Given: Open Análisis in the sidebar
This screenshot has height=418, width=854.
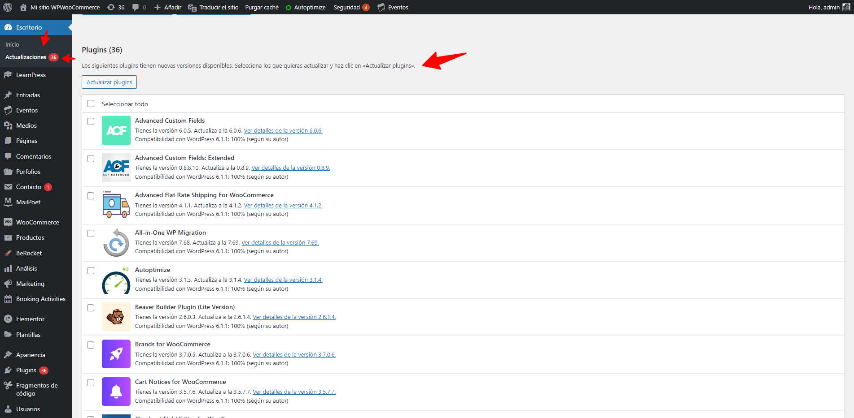Looking at the screenshot, I should click(36, 268).
